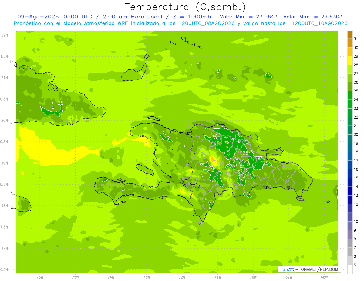Click legend value 5
The width and height of the screenshot is (364, 281).
point(355,265)
